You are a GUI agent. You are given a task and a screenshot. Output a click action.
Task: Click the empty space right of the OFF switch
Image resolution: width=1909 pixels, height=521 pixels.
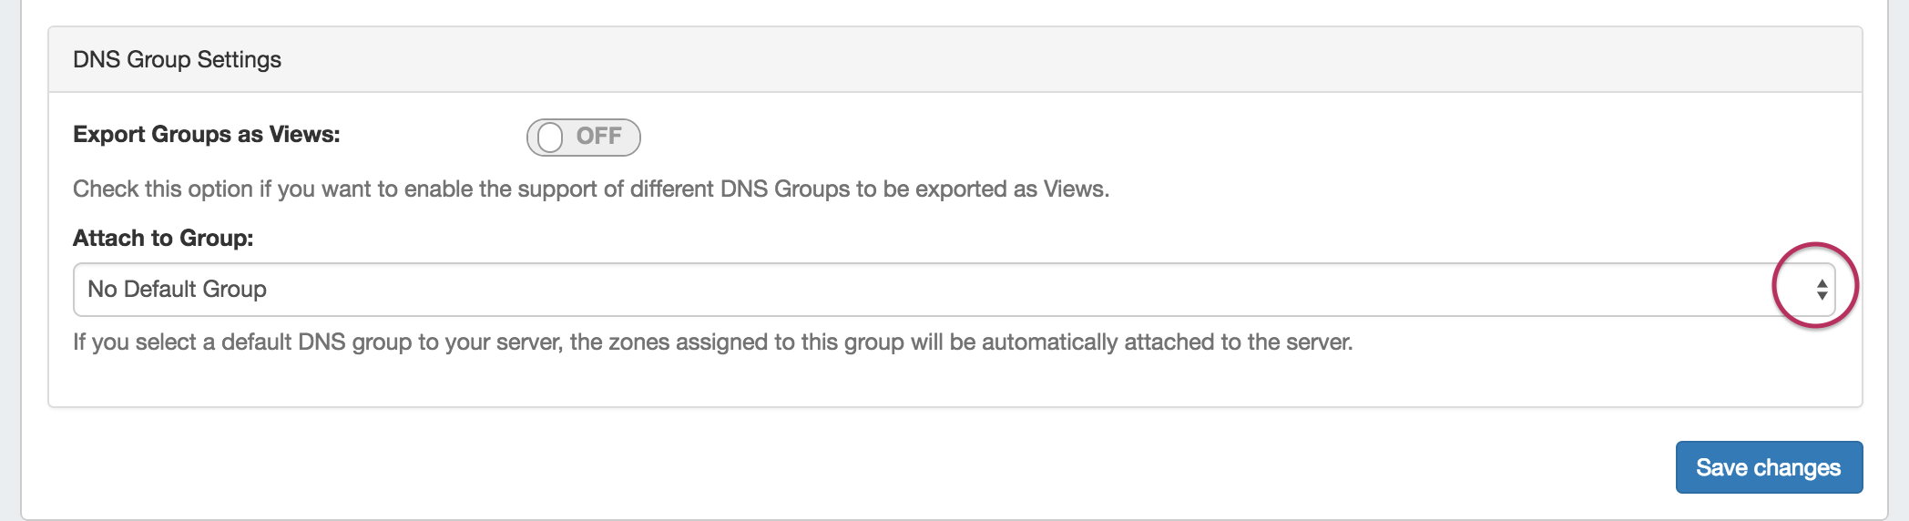point(1093,138)
